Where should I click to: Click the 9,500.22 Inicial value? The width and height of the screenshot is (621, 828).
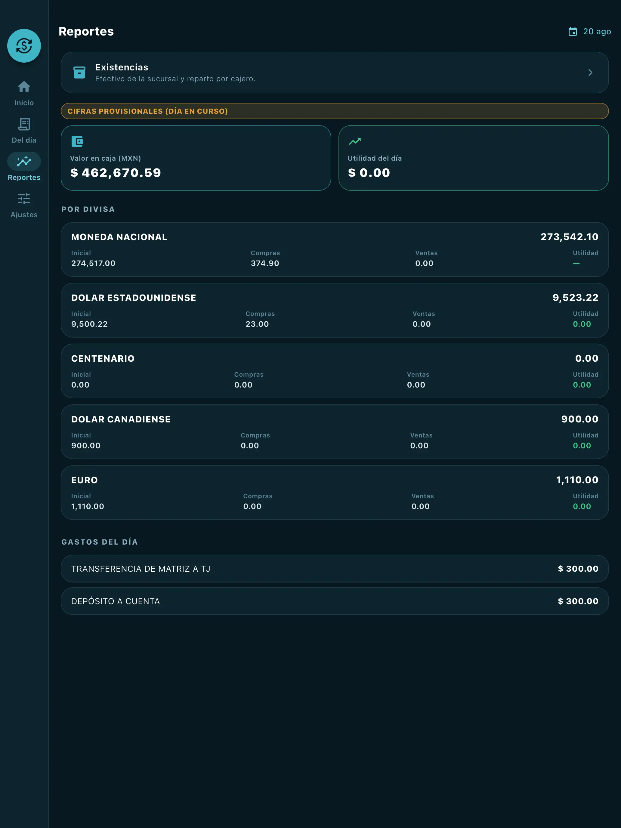tap(89, 324)
